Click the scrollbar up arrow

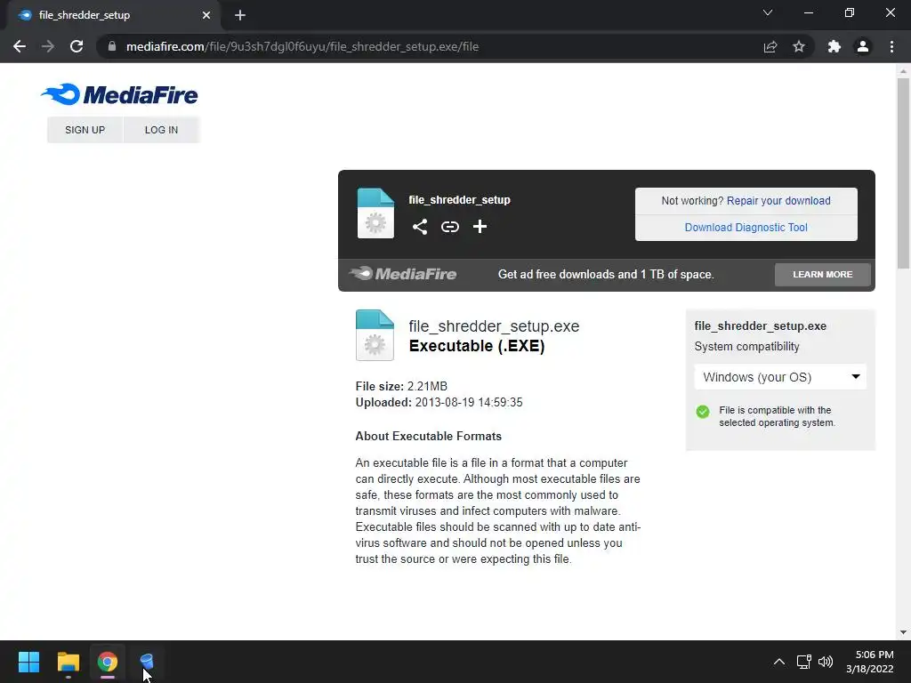903,71
